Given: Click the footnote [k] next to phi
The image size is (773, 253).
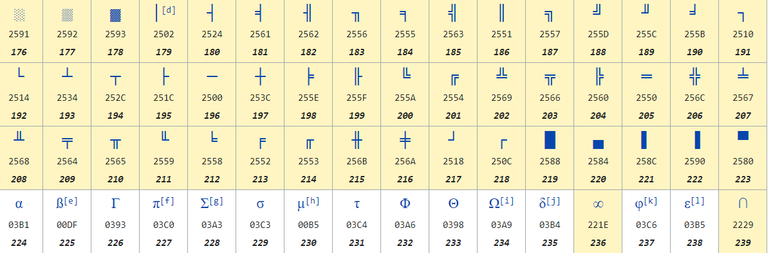Looking at the screenshot, I should (x=650, y=200).
